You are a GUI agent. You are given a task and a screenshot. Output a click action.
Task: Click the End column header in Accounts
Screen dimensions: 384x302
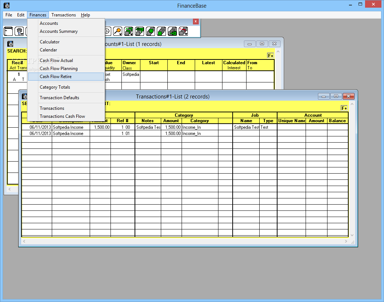click(x=181, y=65)
